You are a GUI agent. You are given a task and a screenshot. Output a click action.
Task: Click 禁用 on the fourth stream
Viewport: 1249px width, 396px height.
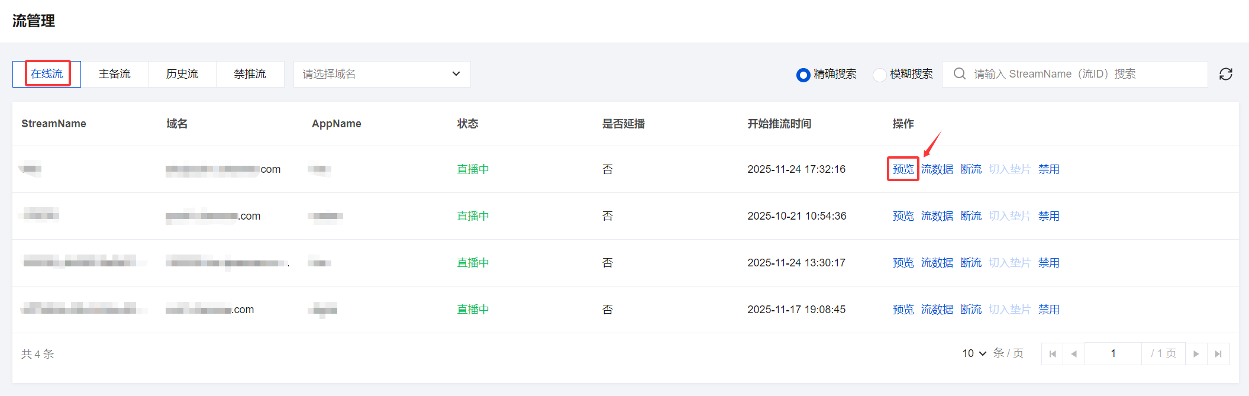coord(1048,310)
